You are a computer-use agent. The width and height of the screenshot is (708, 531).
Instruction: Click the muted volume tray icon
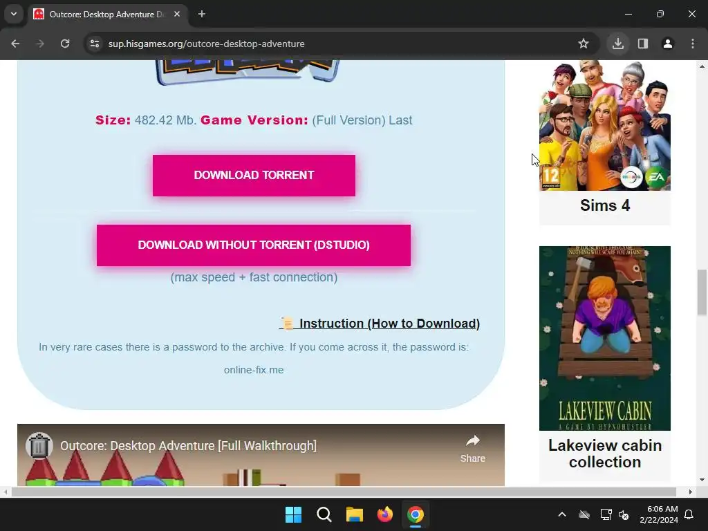624,514
